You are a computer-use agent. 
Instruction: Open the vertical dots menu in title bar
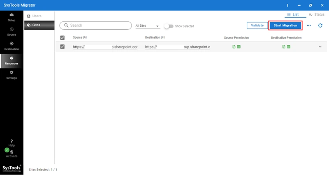tap(287, 5)
